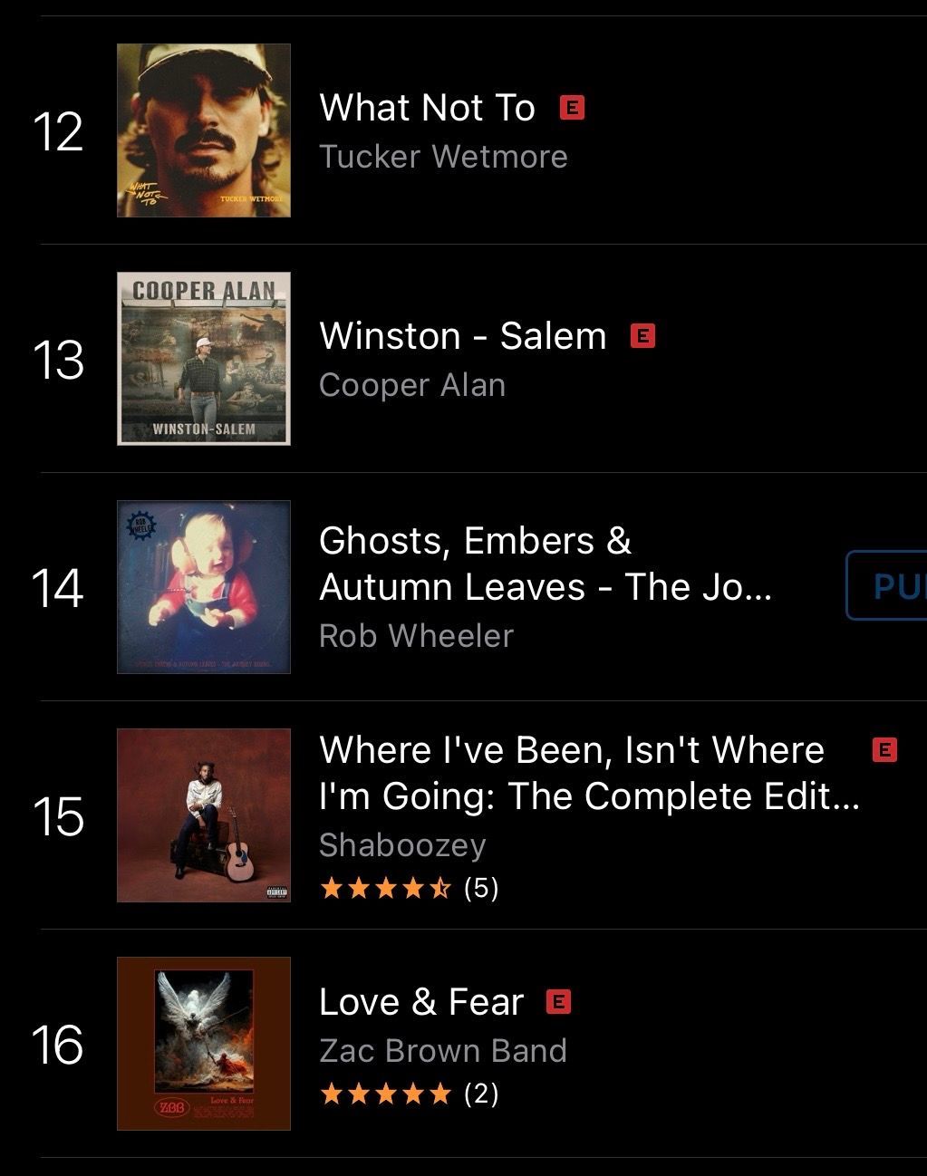Tap artist name Zac Brown Band
The height and width of the screenshot is (1176, 927).
pos(443,1051)
